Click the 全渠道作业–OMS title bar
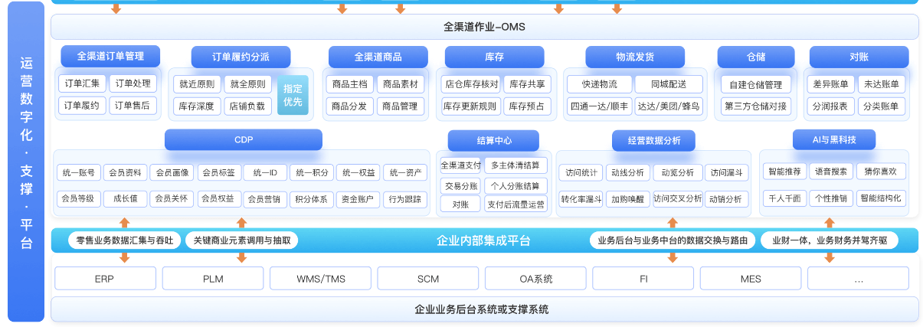Viewport: 923px width, 327px height. [484, 27]
